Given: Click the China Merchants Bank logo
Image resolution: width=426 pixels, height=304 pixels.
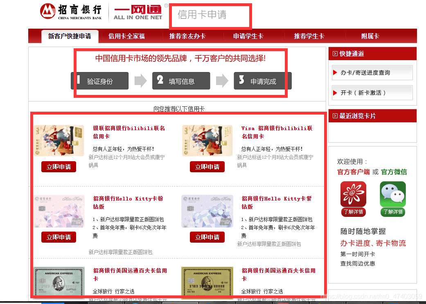Looking at the screenshot, I should (71, 11).
